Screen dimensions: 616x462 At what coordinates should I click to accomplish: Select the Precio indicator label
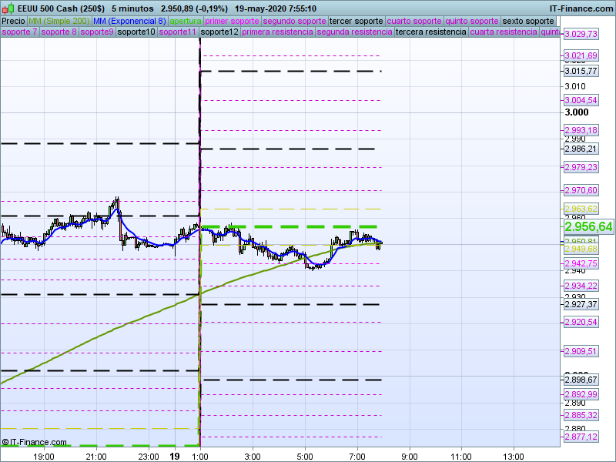pos(13,21)
